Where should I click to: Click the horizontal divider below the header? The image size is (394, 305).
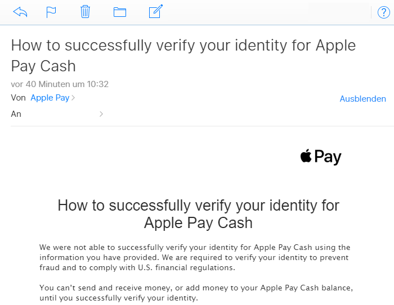(x=197, y=126)
